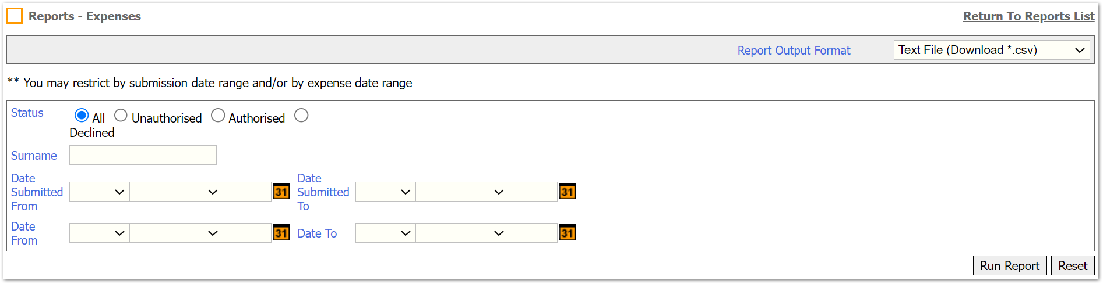Select the Unauthorised status option
This screenshot has height=284, width=1103.
(x=121, y=116)
